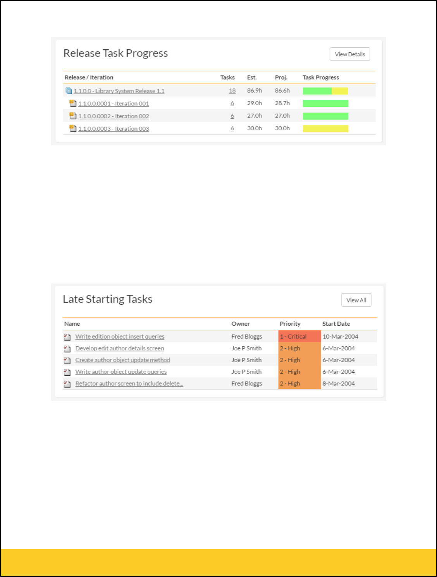Viewport: 437px width, 577px height.
Task: Open Write edition object insert queries task
Action: tap(120, 337)
